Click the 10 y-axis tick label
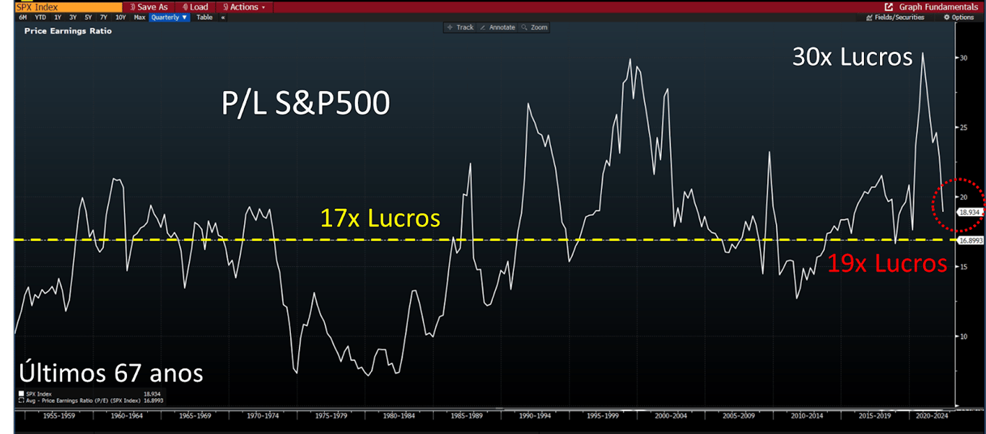The image size is (986, 434). 963,337
